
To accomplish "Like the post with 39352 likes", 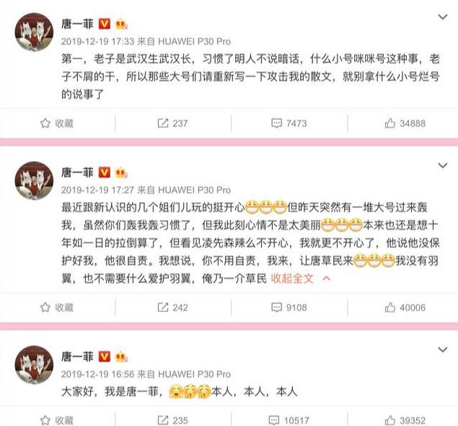I will [x=405, y=420].
